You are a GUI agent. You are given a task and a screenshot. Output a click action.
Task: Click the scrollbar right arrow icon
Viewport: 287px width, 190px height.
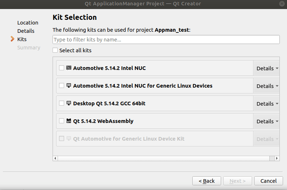coord(277,158)
